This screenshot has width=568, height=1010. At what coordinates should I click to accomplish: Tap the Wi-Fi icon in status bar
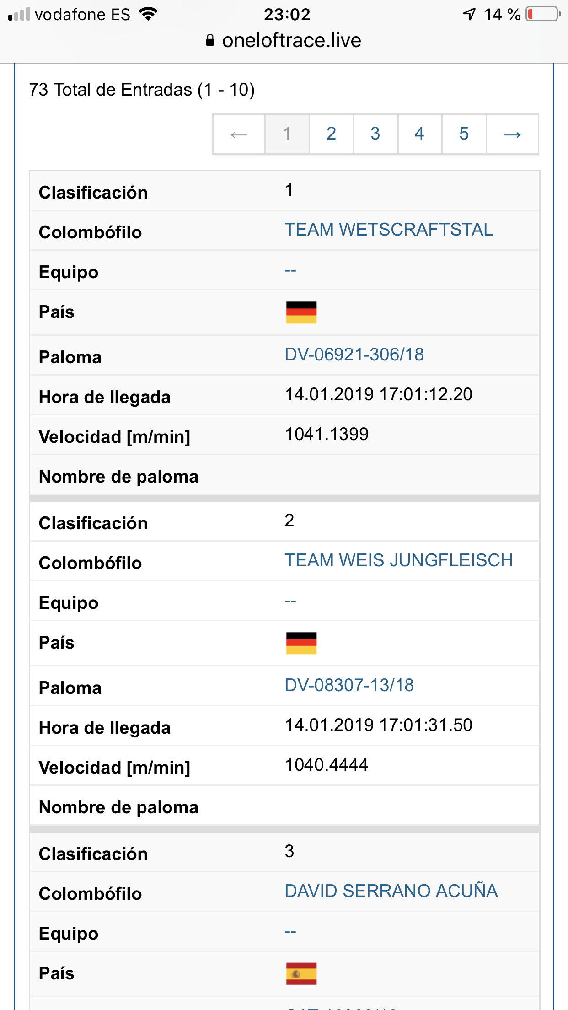coord(148,14)
